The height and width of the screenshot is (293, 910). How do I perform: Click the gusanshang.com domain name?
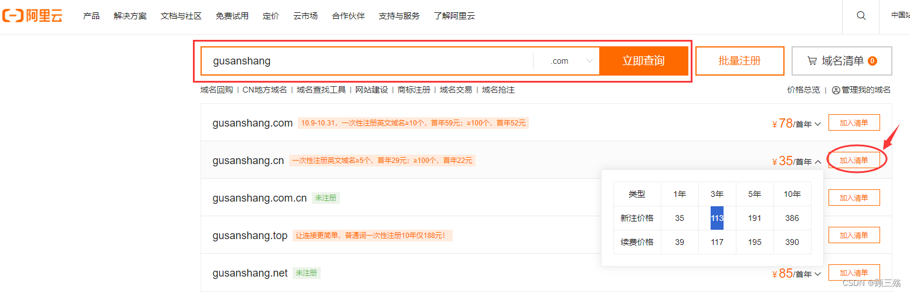[252, 123]
